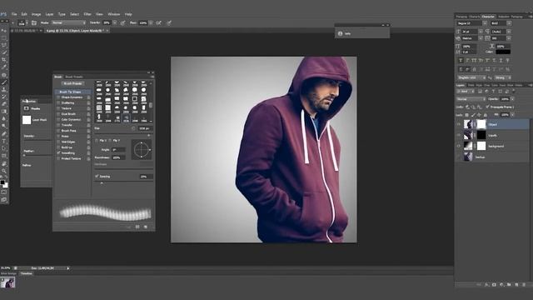
Task: Select the Rectangular Marquee tool
Action: click(4, 38)
